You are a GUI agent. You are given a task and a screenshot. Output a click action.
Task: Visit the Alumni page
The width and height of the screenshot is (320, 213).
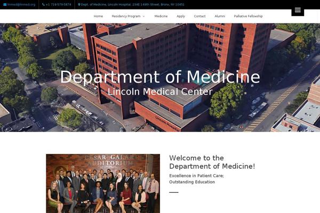coord(220,16)
